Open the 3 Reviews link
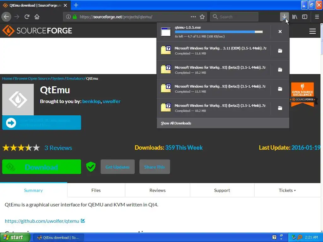 click(x=58, y=148)
